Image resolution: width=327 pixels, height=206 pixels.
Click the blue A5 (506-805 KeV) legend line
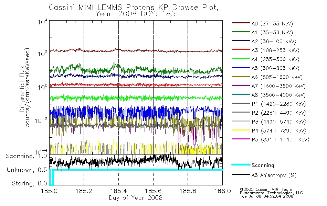(x=241, y=68)
